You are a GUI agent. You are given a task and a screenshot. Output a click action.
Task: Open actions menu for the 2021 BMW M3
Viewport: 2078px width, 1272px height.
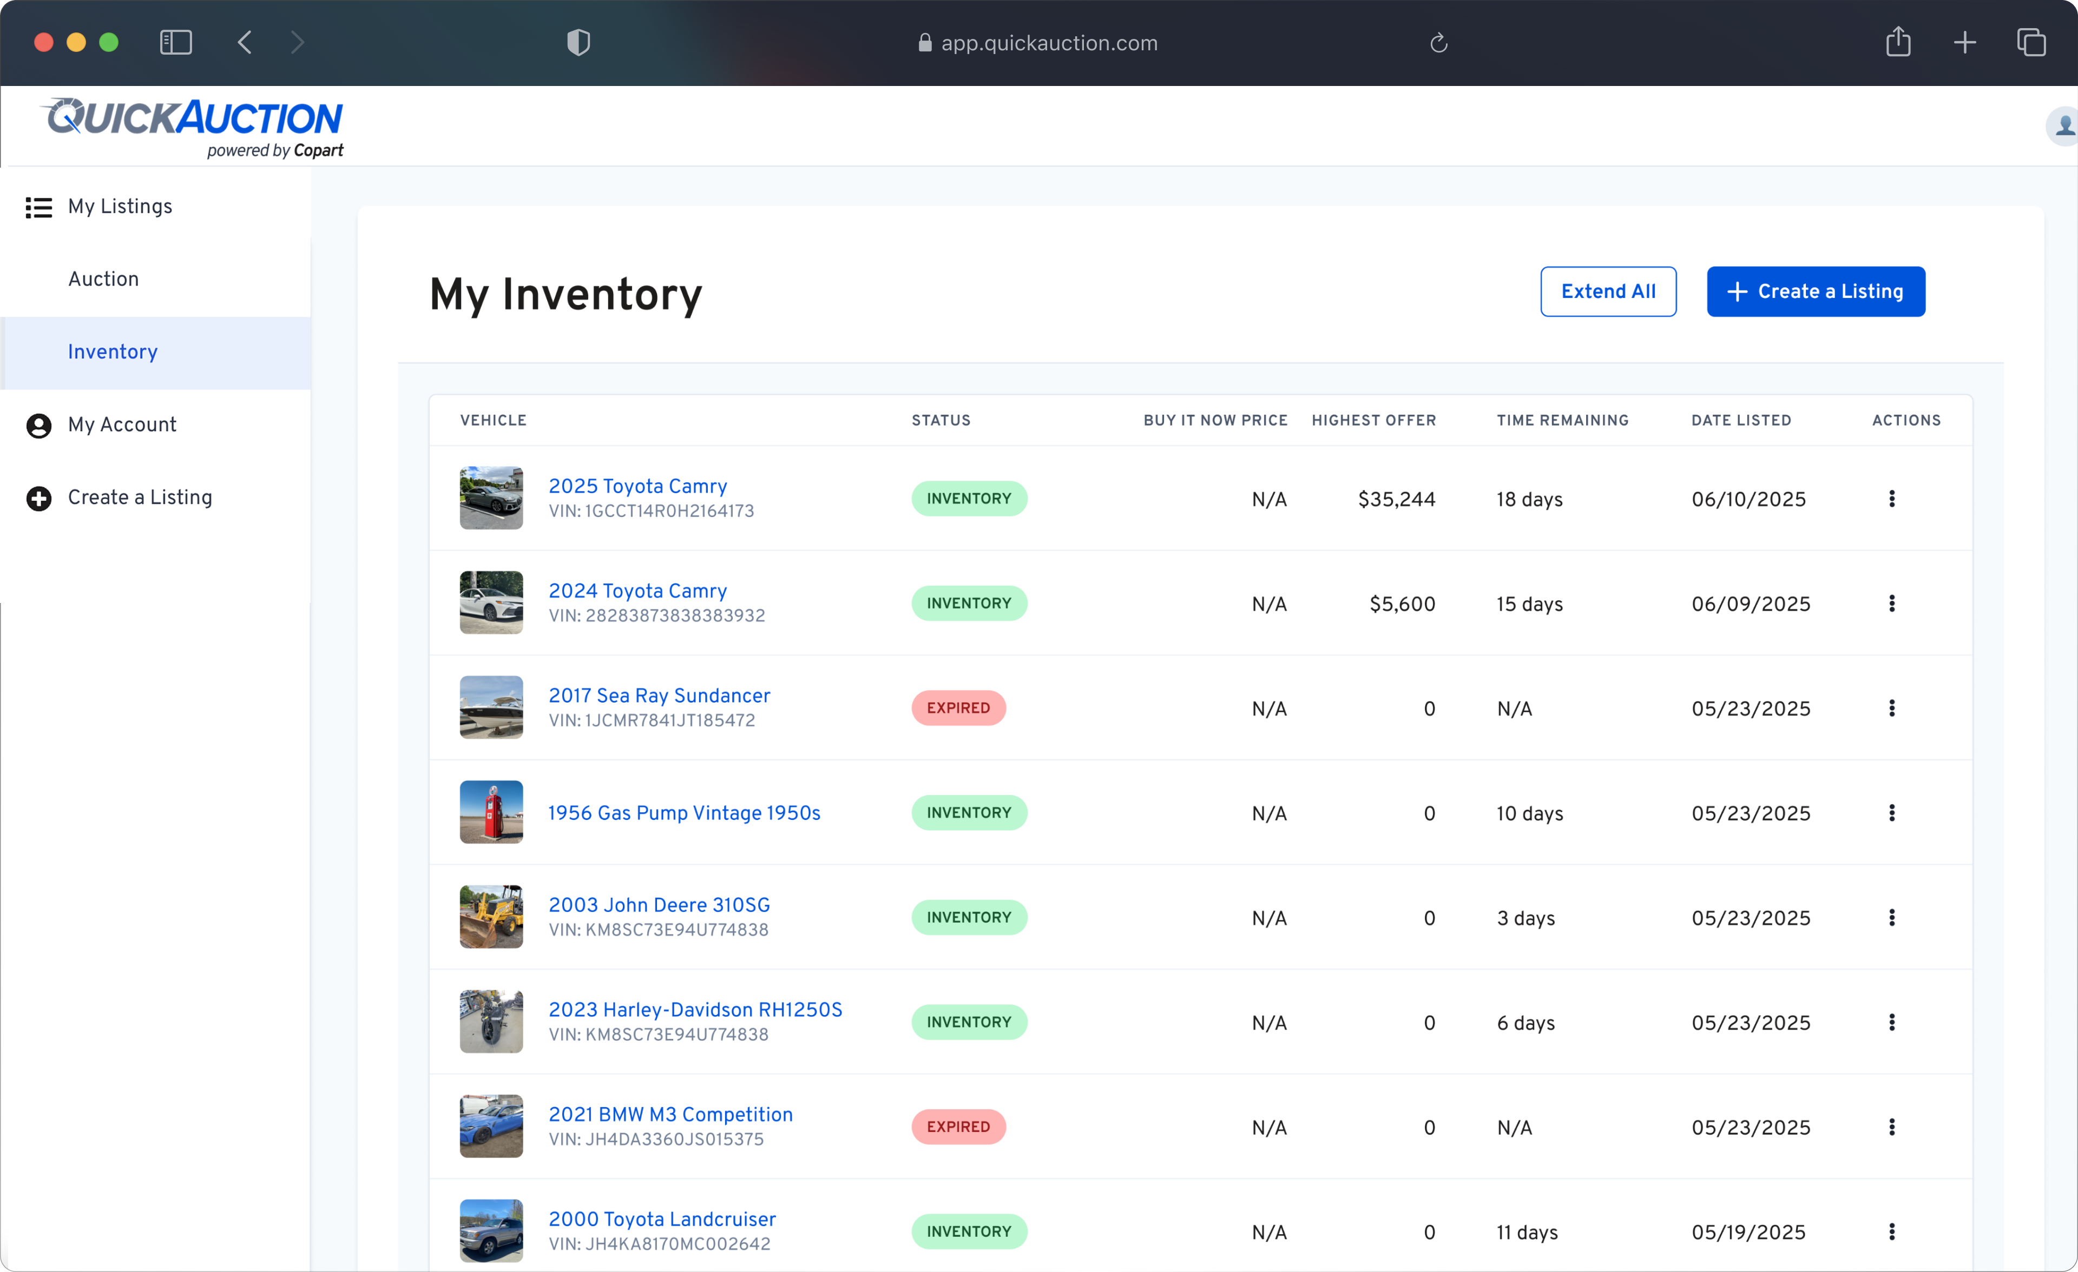[x=1892, y=1127]
